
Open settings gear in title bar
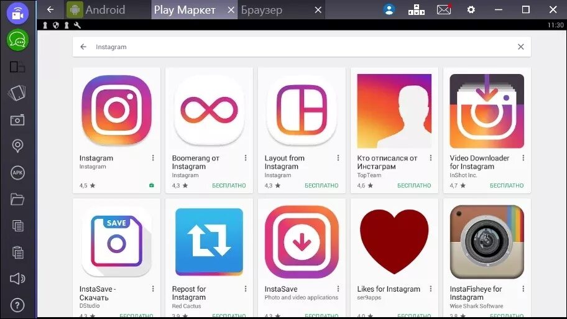point(471,10)
